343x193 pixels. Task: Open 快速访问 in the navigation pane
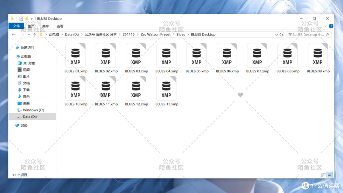[27, 48]
